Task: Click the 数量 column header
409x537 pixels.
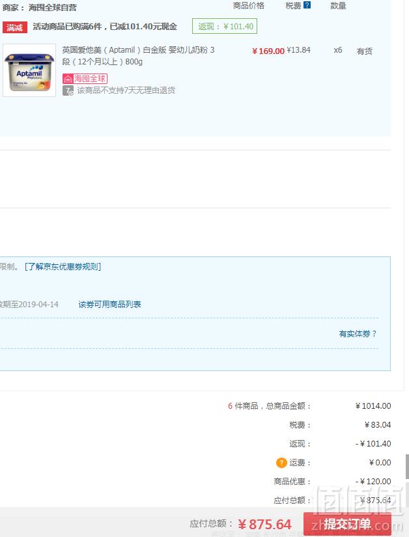Action: click(x=338, y=5)
